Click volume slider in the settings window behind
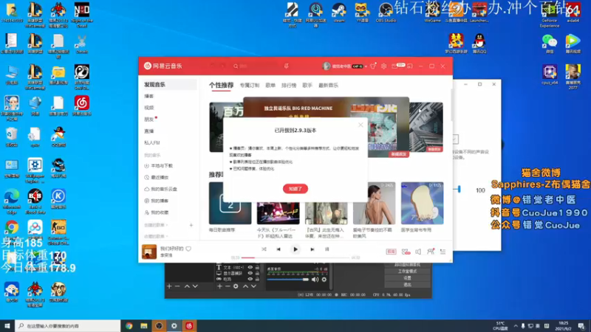The height and width of the screenshot is (332, 591). point(458,190)
